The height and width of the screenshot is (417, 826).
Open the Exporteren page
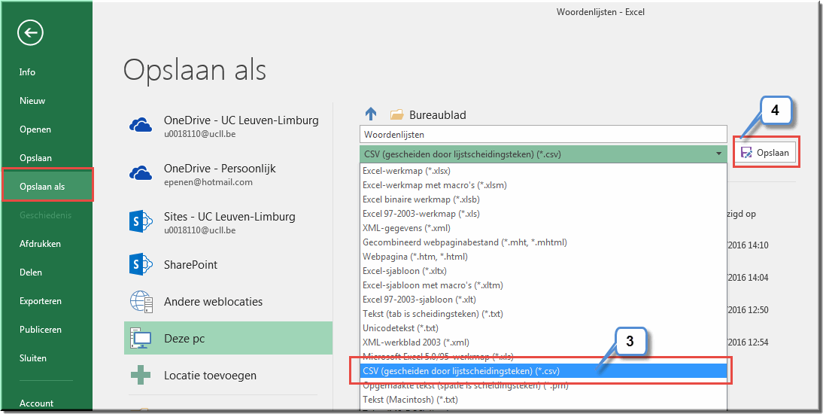(x=41, y=301)
